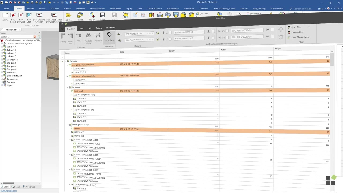Switch to Properties panel button

point(29,187)
